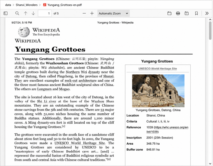213x166 pixels.
Task: Click the page number input field
Action: coord(45,13)
